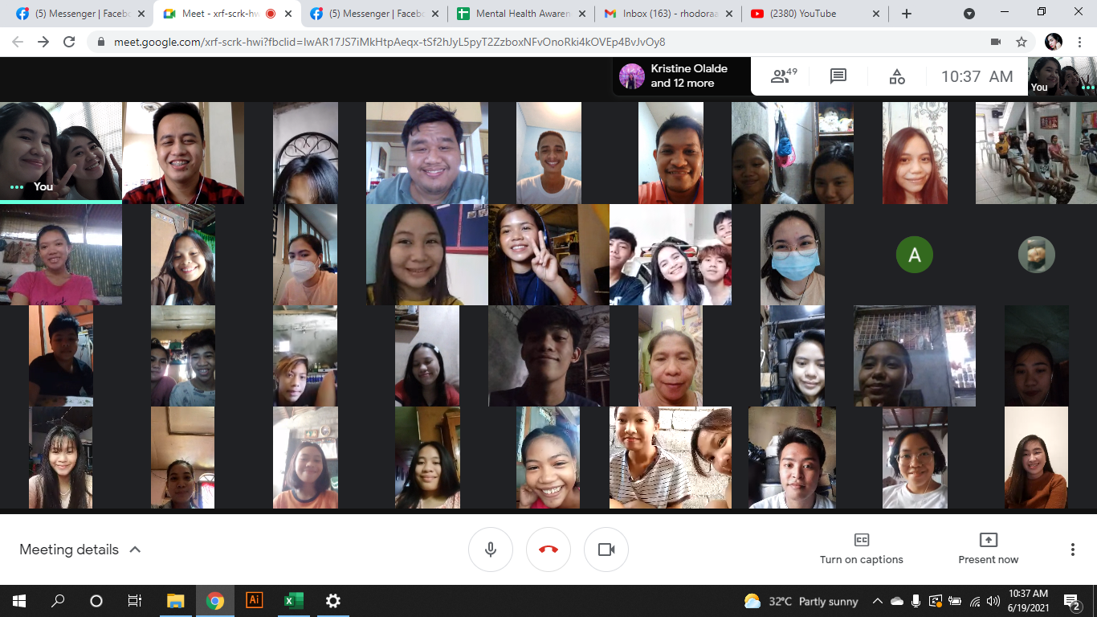Hang up with red leave call button
The image size is (1097, 617).
[548, 550]
